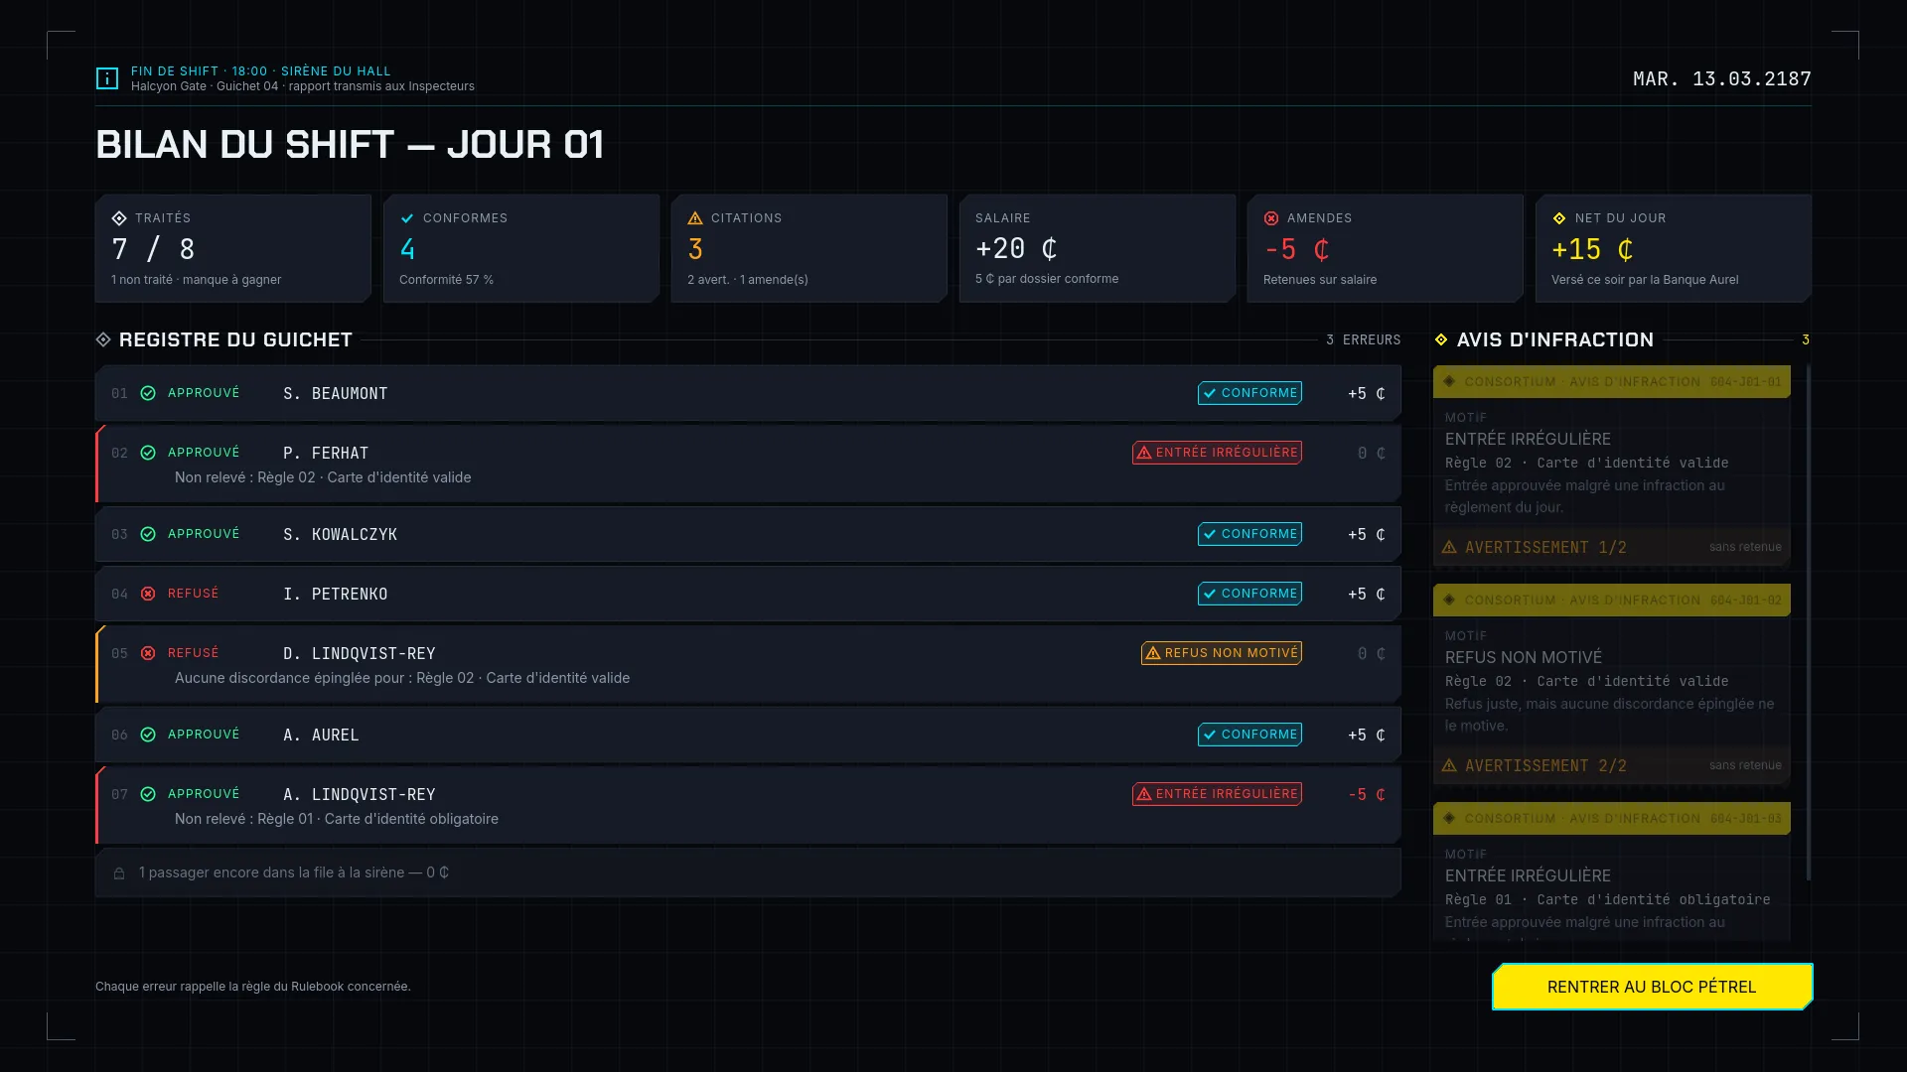Click the diamond icon beside REGISTRE DU GUICHET

tap(103, 339)
